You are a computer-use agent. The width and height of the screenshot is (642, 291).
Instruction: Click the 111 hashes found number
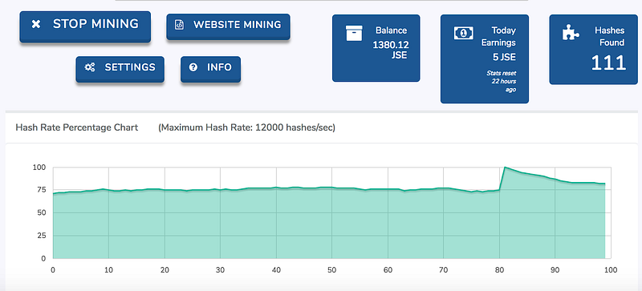click(609, 63)
